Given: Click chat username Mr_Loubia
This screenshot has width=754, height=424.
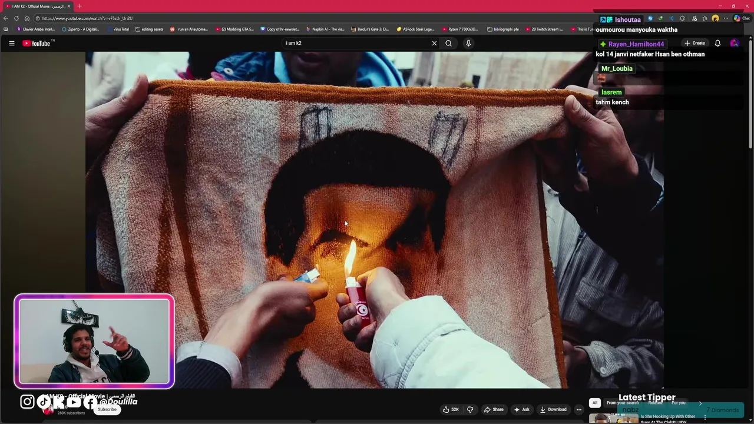Looking at the screenshot, I should click(617, 68).
